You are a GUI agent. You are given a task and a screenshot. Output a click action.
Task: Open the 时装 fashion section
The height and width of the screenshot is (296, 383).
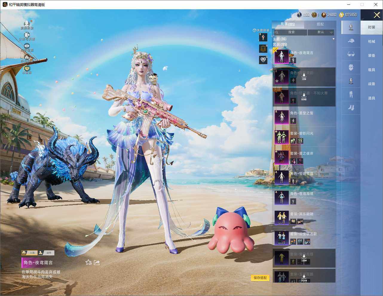(372, 27)
